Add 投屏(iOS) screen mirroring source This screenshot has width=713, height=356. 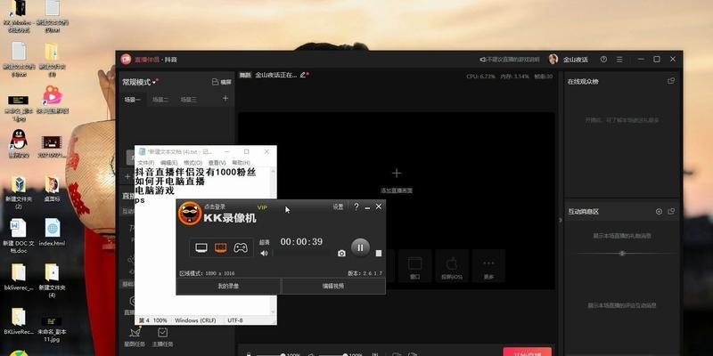click(452, 266)
